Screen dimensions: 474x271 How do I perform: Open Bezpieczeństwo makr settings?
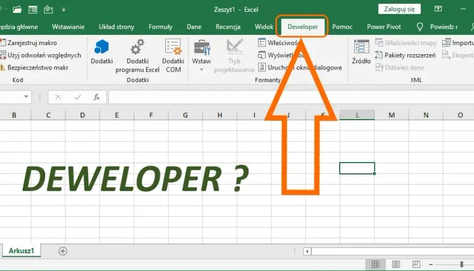pos(34,67)
